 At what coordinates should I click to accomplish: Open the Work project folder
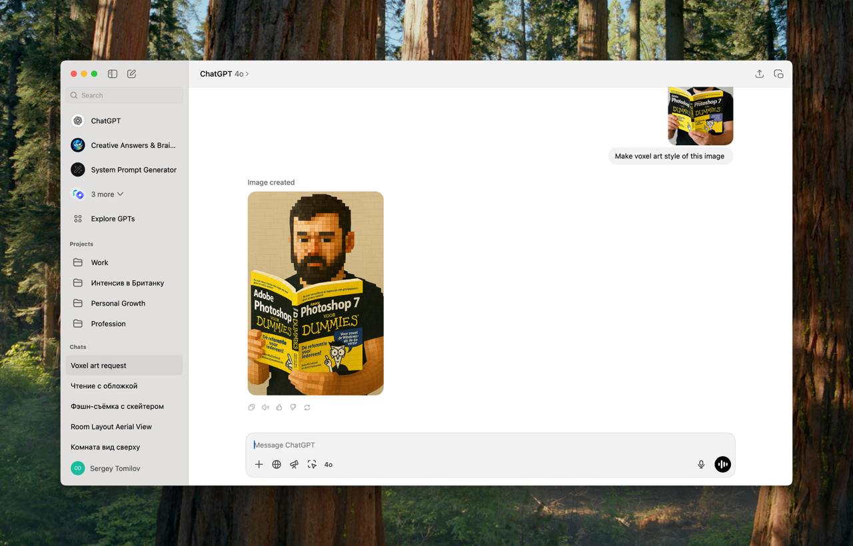[124, 262]
